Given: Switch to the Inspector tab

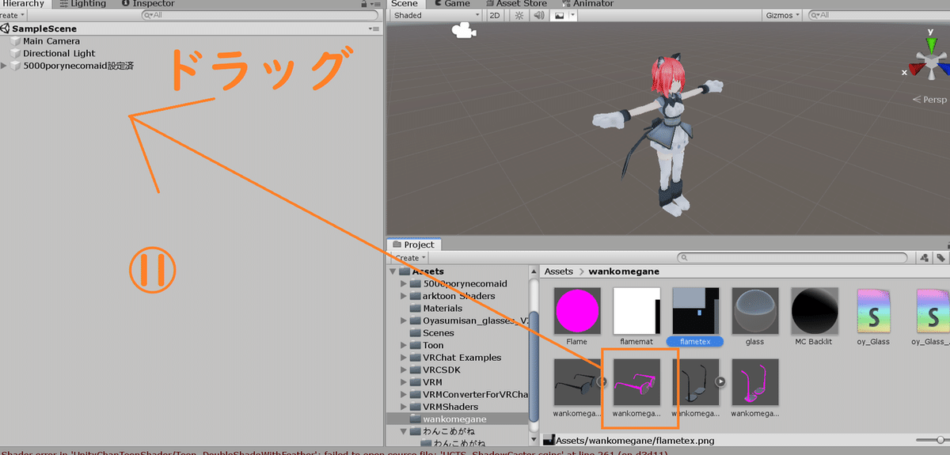Looking at the screenshot, I should click(x=148, y=4).
